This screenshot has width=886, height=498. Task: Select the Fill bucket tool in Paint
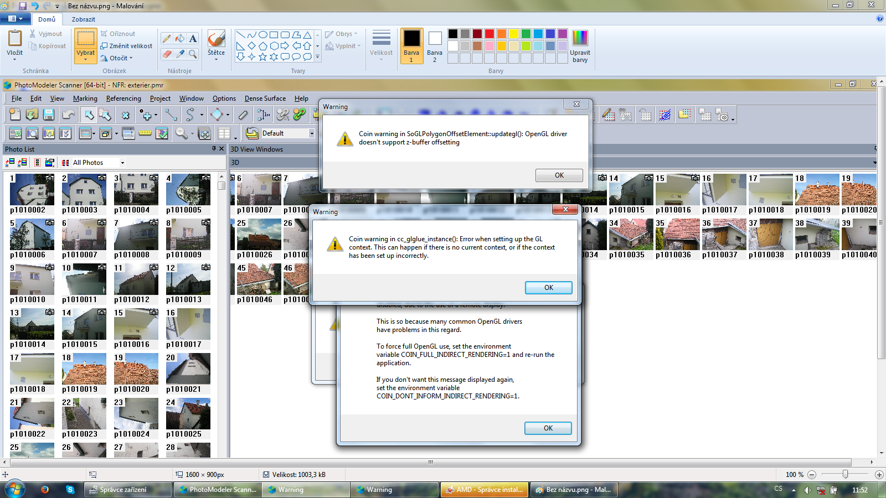click(x=180, y=38)
